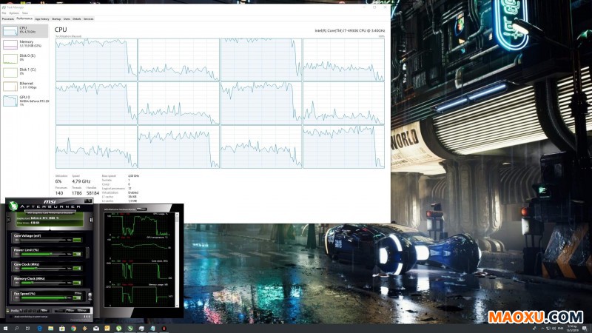Image resolution: width=592 pixels, height=333 pixels.
Task: Adjust the Fan Speed (%) slider
Action: 44,298
